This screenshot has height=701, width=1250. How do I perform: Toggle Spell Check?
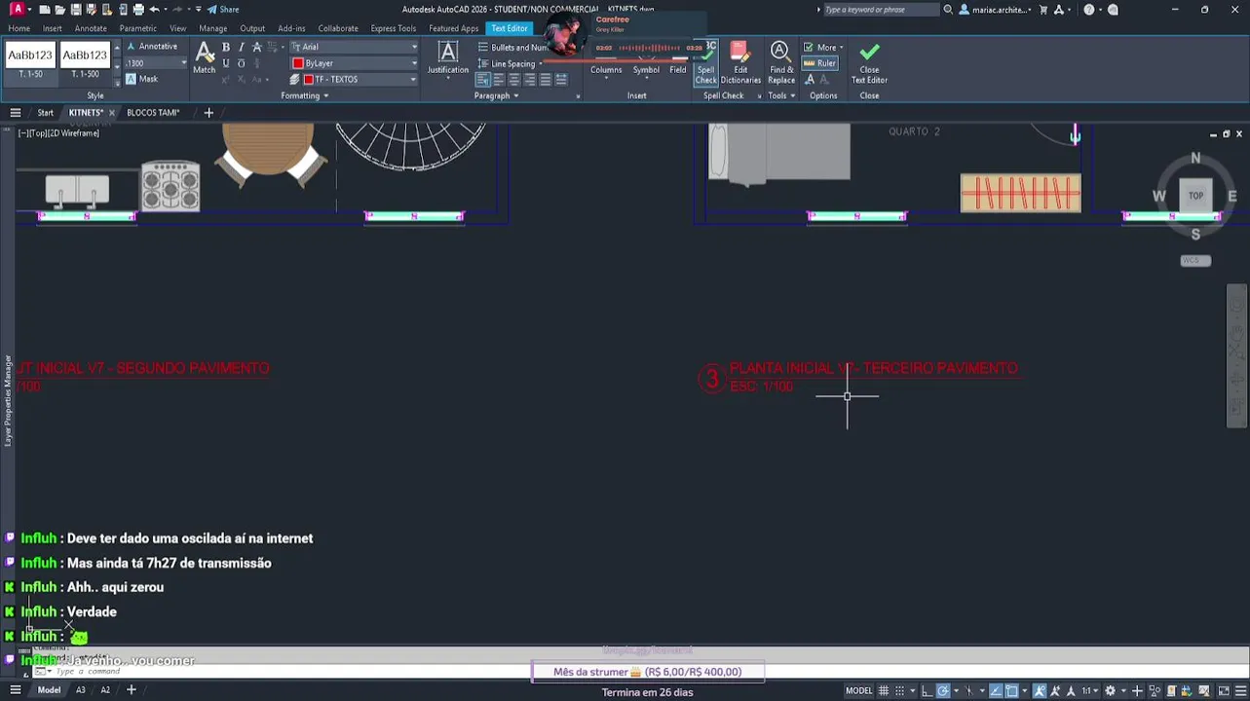(x=706, y=63)
